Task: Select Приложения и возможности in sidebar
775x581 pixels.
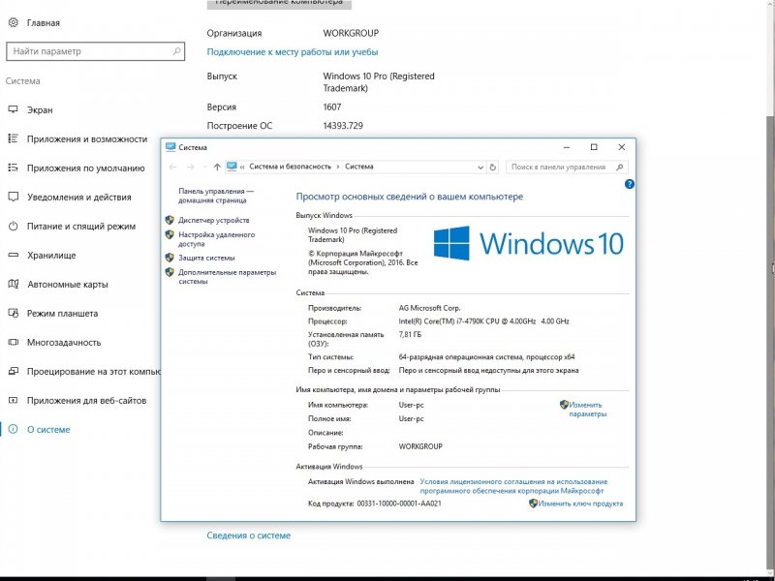Action: tap(87, 138)
